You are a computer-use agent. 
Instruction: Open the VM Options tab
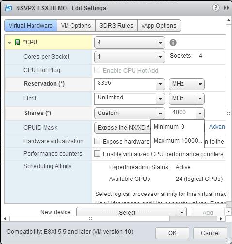point(76,26)
